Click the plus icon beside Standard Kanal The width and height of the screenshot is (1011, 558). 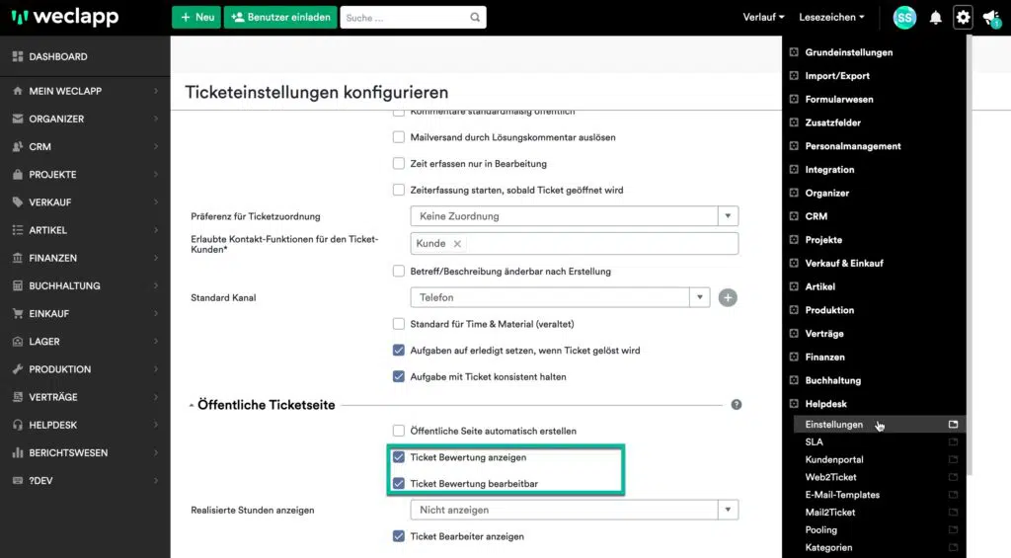coord(728,297)
